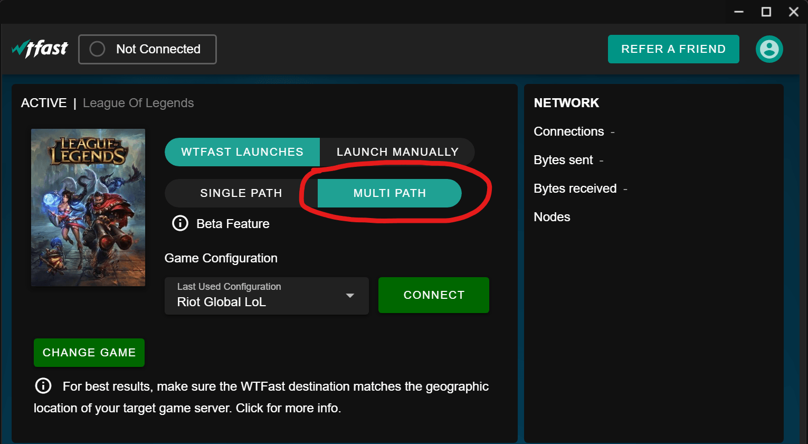Open REFER A FRIEND
Viewport: 808px width, 444px height.
point(673,49)
